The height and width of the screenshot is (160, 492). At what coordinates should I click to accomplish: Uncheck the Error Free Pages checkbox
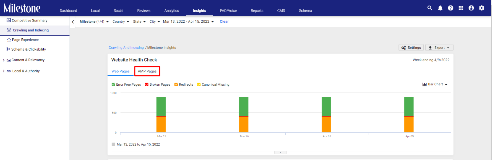pyautogui.click(x=113, y=84)
